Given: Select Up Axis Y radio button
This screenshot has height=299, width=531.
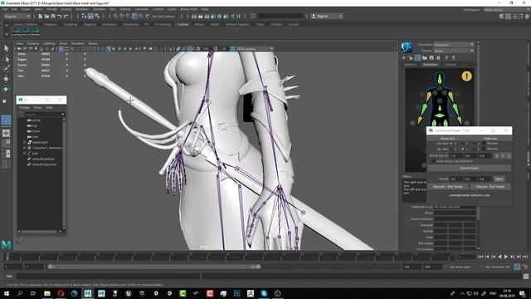Looking at the screenshot, I should click(x=463, y=149).
